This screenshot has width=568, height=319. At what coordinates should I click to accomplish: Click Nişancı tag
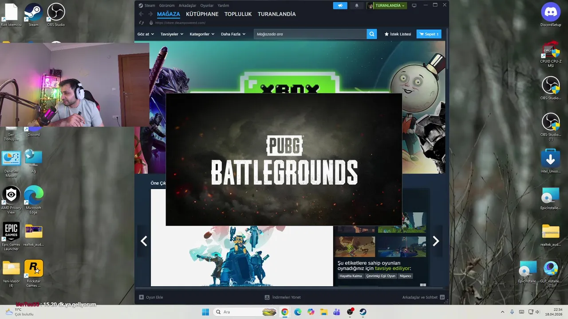405,276
